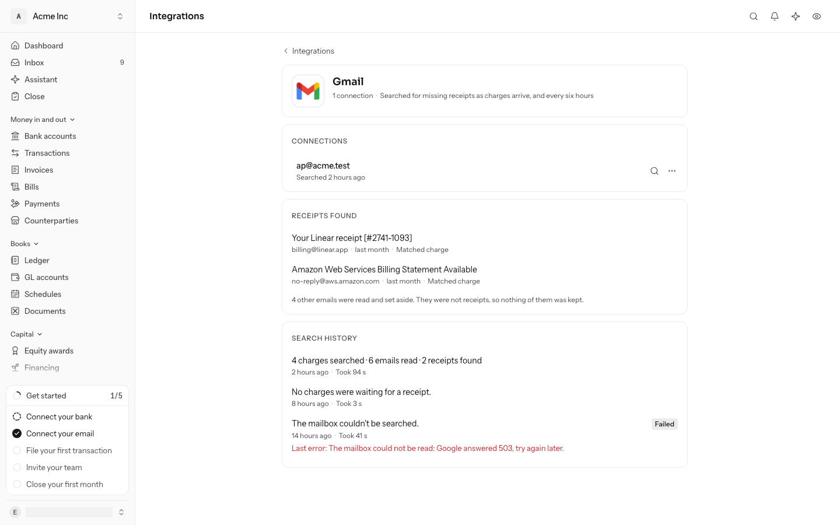Select Connect your bank step
840x525 pixels.
tap(68, 416)
